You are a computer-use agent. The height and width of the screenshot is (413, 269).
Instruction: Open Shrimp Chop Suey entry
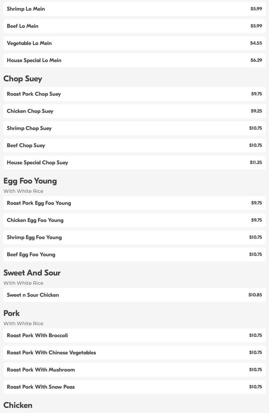[134, 128]
